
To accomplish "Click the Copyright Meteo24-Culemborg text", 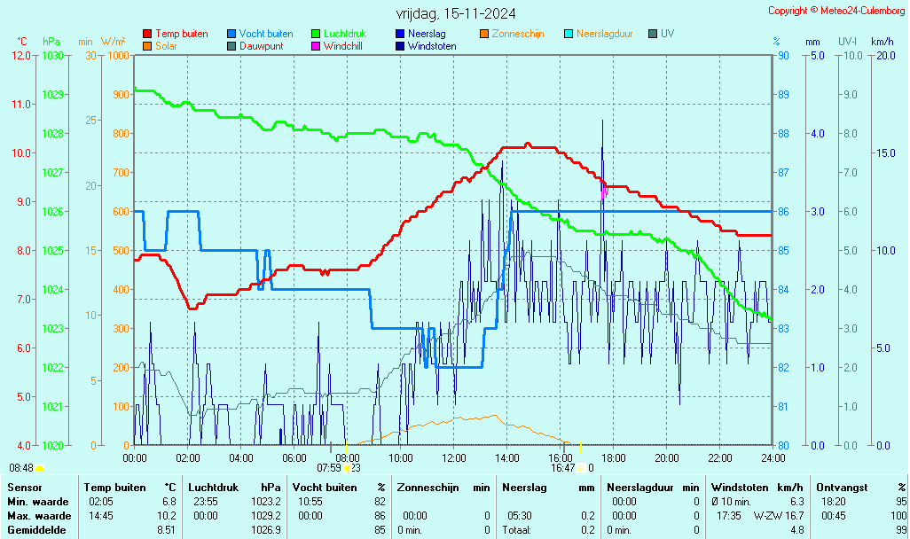I will [836, 11].
